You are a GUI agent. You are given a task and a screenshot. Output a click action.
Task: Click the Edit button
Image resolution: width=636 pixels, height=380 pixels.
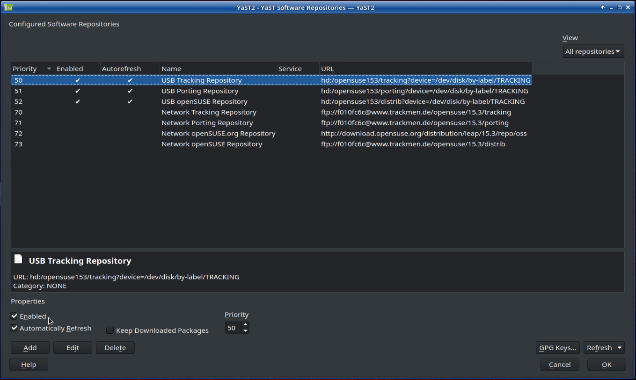73,348
